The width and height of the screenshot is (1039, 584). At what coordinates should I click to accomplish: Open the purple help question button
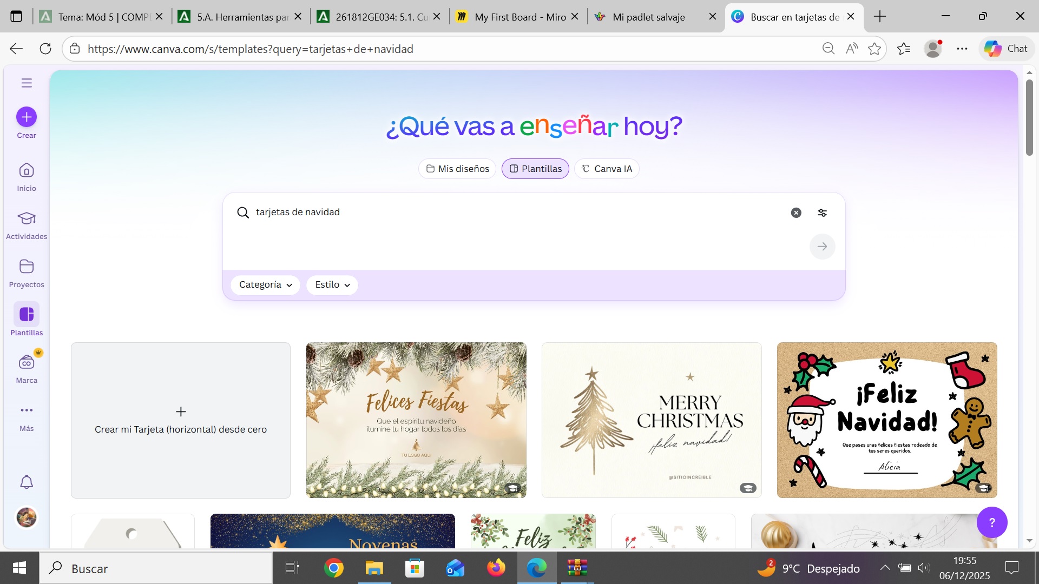tap(992, 522)
